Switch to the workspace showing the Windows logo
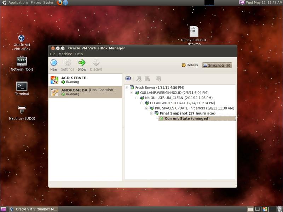 coord(265,209)
